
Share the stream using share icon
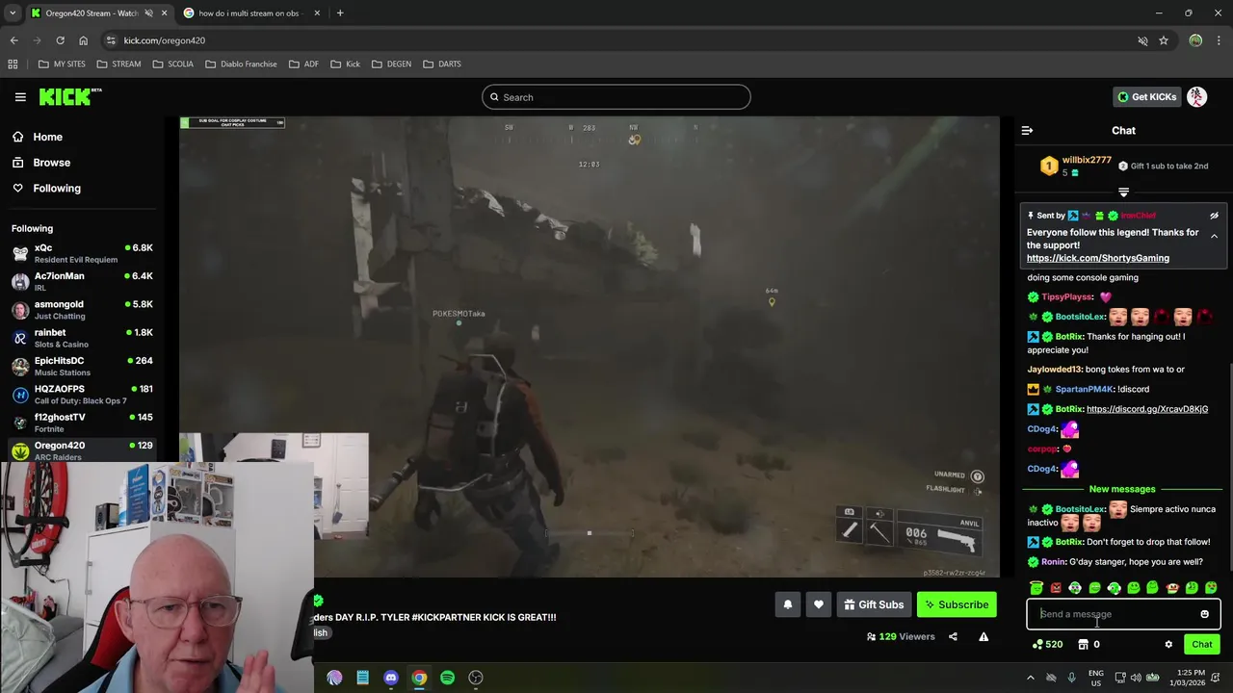pos(953,636)
